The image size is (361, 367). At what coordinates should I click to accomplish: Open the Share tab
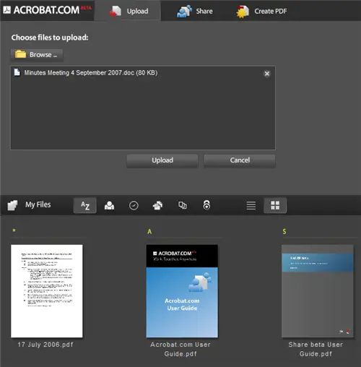coord(195,11)
